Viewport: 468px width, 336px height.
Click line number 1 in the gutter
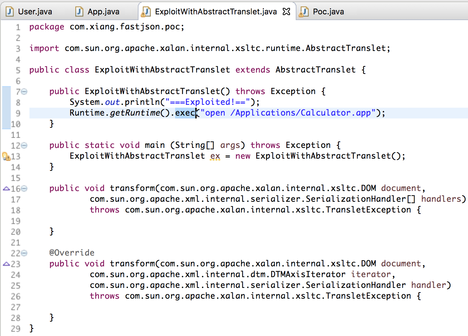(x=18, y=27)
